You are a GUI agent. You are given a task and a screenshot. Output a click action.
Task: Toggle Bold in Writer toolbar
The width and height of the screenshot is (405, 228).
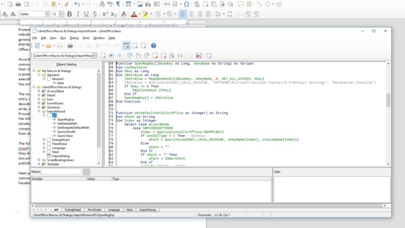point(69,14)
